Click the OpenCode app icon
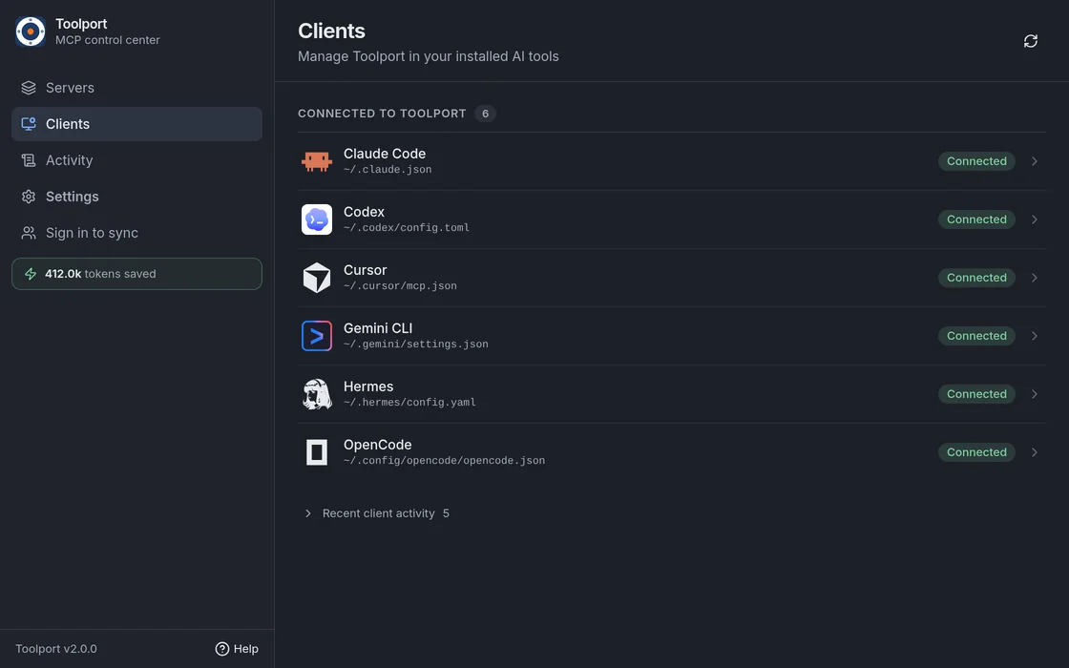The image size is (1069, 668). [x=317, y=452]
